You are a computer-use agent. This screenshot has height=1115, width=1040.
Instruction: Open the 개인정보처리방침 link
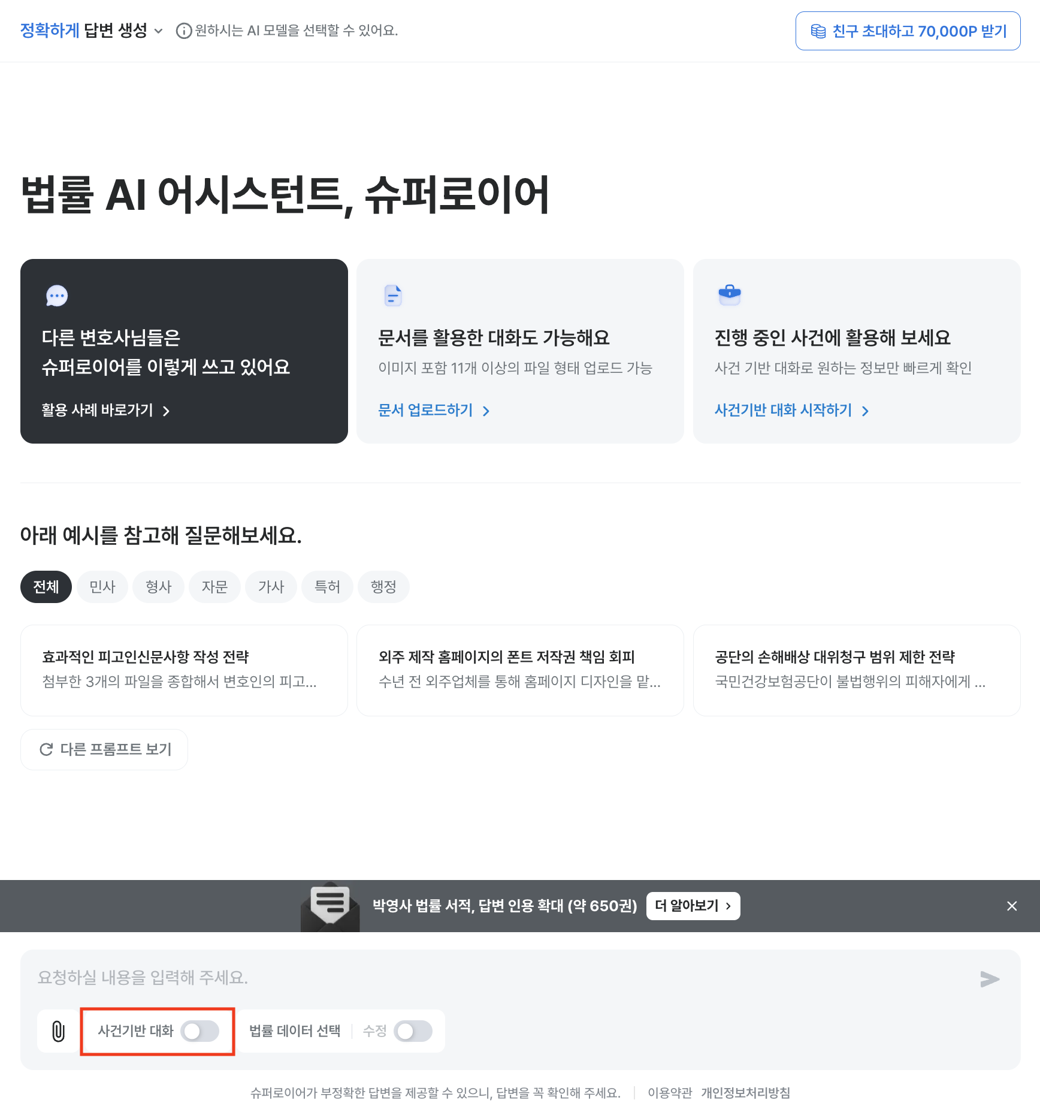[745, 1093]
